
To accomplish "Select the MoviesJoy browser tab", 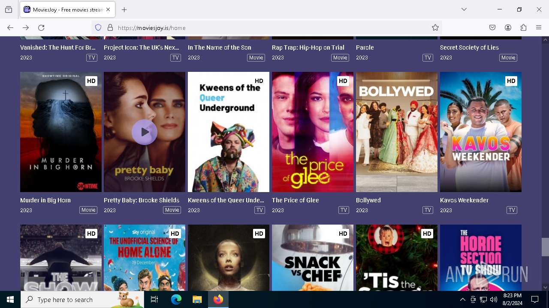I will [67, 9].
